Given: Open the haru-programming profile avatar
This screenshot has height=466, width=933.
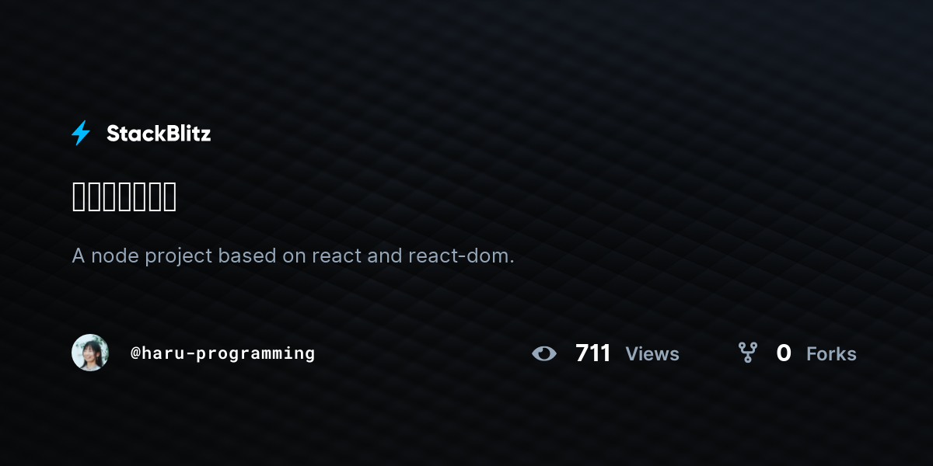Looking at the screenshot, I should (90, 353).
